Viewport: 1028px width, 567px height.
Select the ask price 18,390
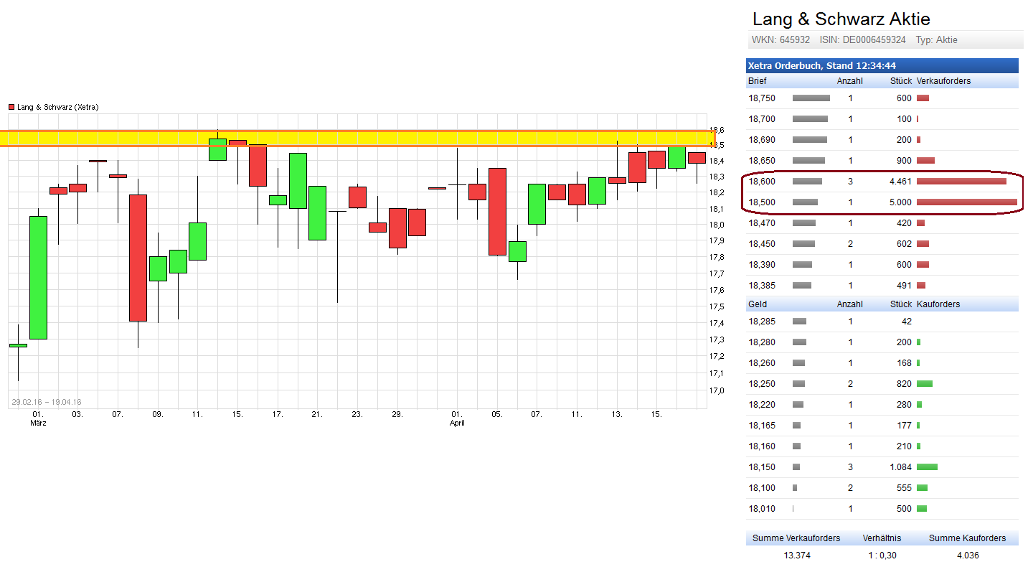pos(762,265)
